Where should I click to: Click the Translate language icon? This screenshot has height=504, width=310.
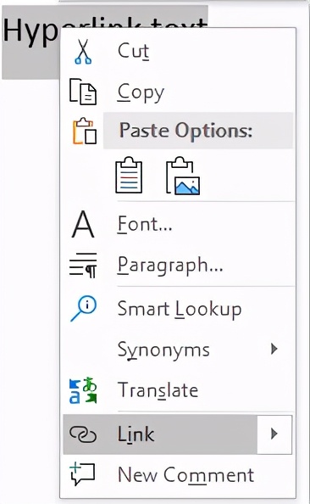[x=83, y=390]
